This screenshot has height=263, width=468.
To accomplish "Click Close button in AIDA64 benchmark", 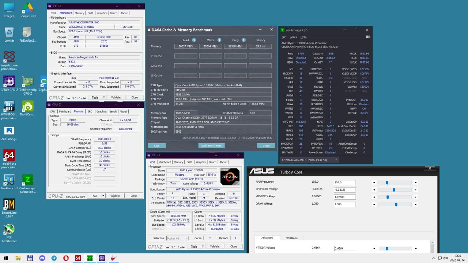I will [x=266, y=145].
